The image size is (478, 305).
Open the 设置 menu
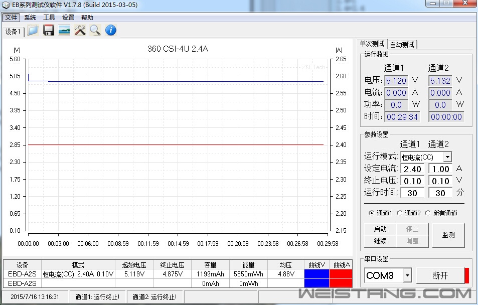click(68, 18)
